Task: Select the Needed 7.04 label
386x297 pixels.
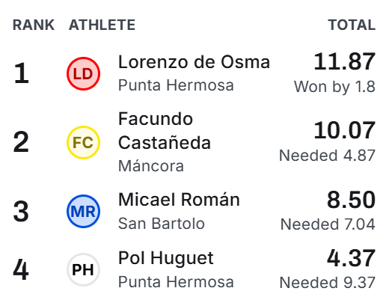Action: pyautogui.click(x=328, y=224)
